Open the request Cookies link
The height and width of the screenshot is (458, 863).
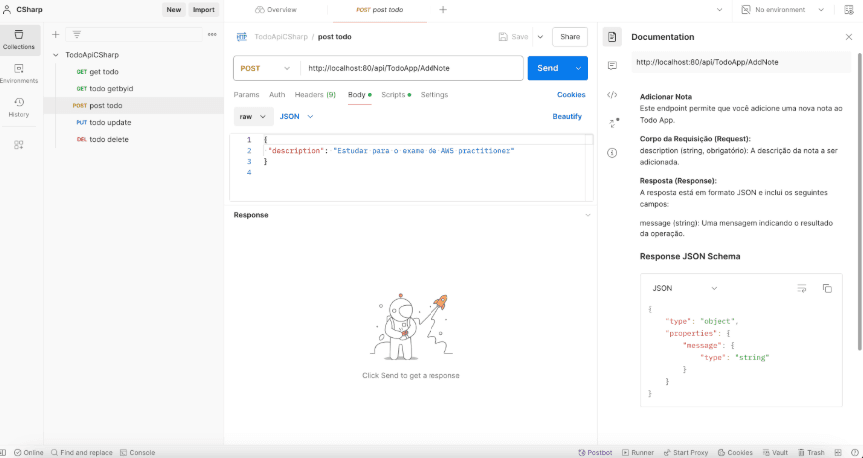tap(571, 95)
